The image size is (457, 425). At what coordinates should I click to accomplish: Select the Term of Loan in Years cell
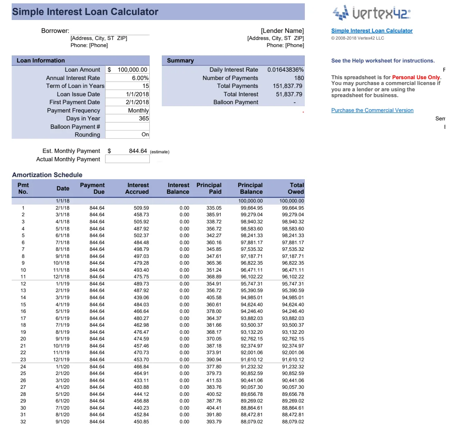pyautogui.click(x=127, y=86)
